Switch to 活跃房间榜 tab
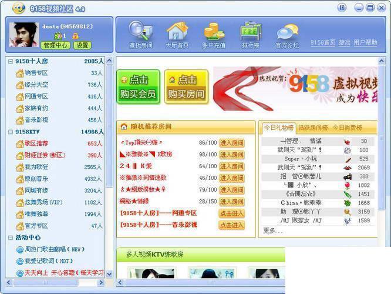This screenshot has height=294, width=391. click(x=313, y=128)
